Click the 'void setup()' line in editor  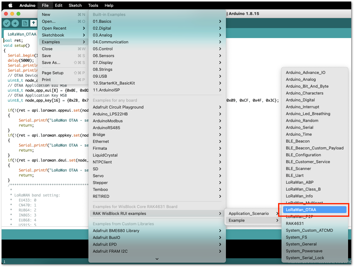click(x=16, y=46)
